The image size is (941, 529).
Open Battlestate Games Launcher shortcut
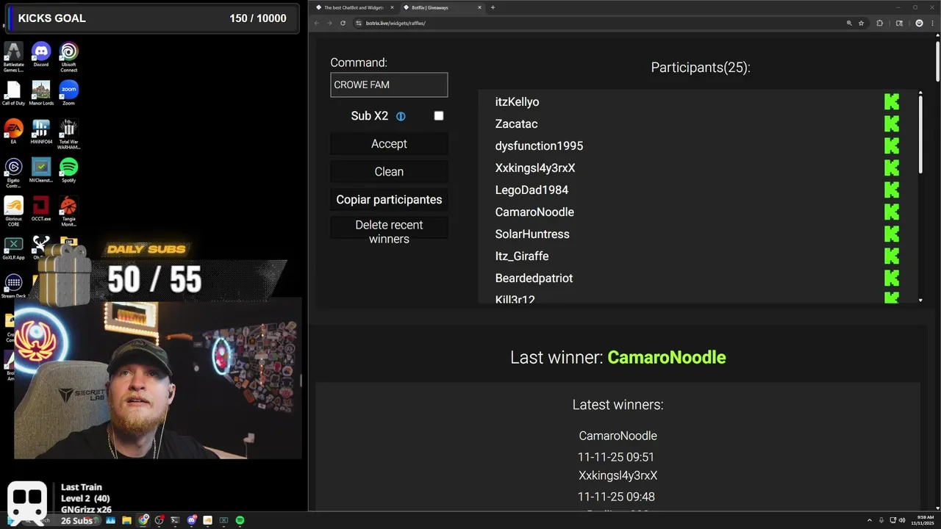tap(13, 57)
